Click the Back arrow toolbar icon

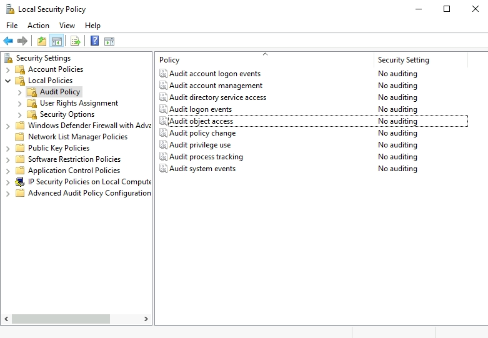point(8,41)
